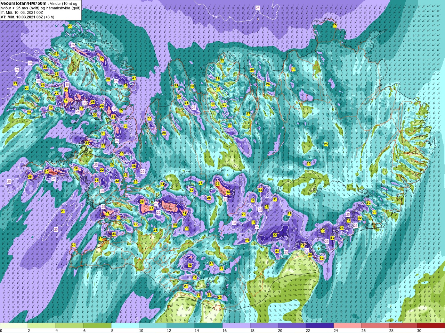Pick the 16–18 m/s lavender legend swatch

pos(236,326)
